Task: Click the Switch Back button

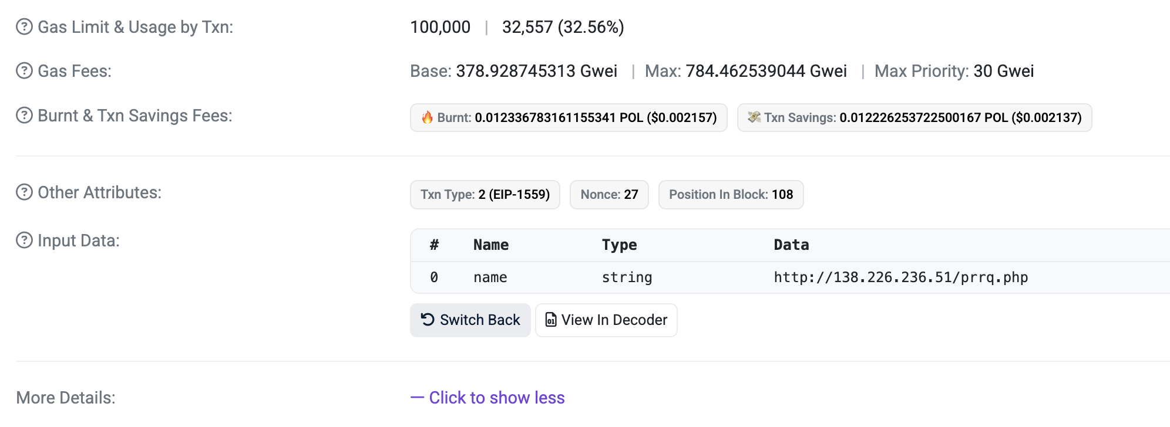Action: coord(470,320)
